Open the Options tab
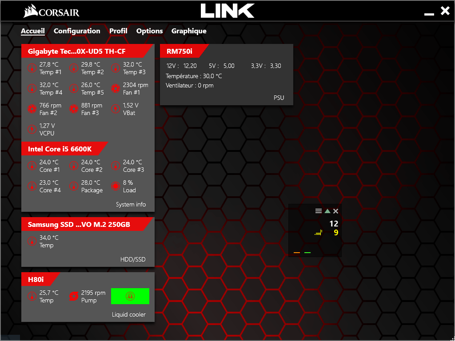The width and height of the screenshot is (455, 341). point(149,31)
